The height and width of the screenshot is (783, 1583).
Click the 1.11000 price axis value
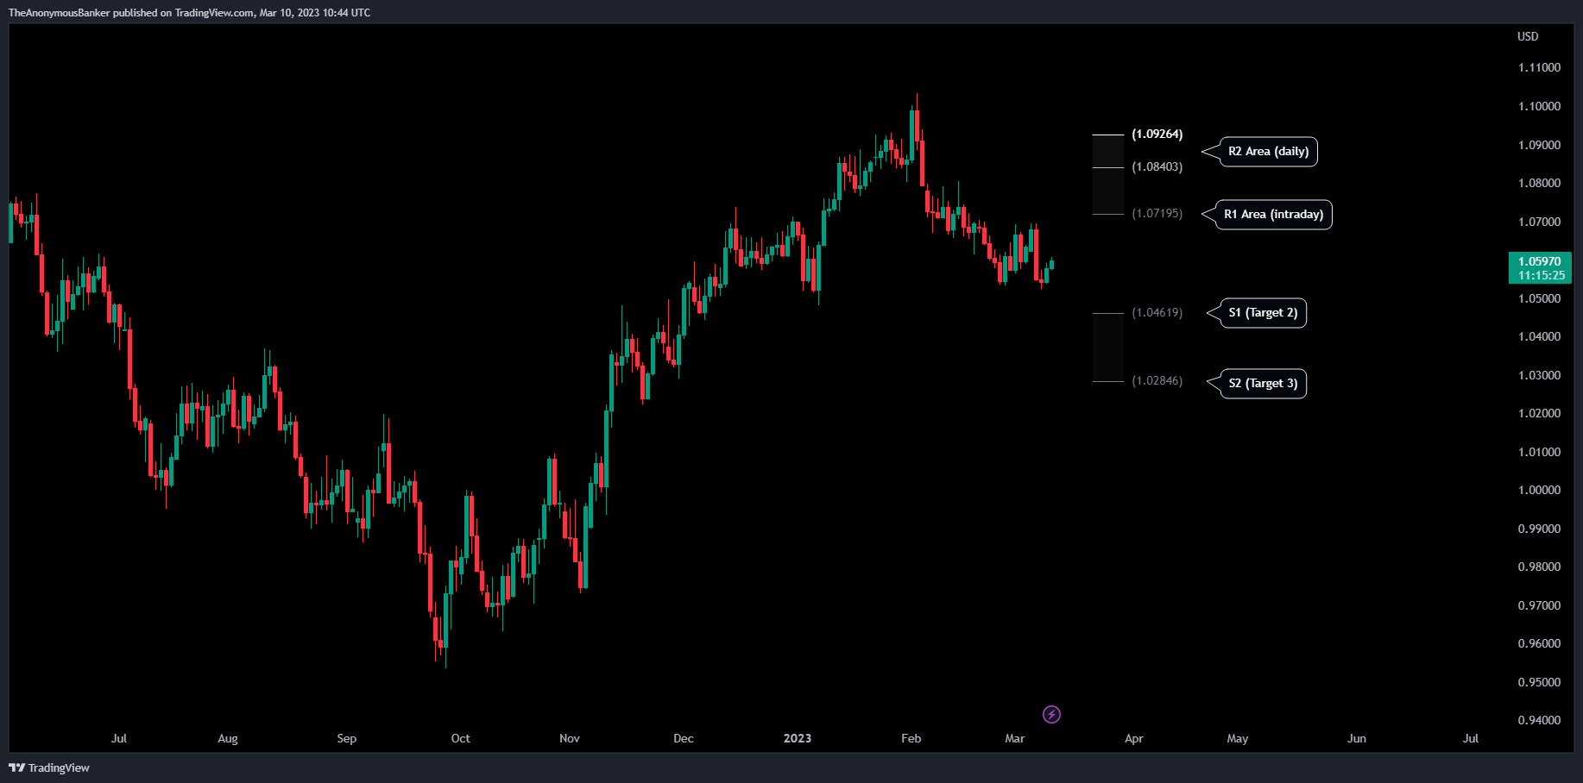tap(1540, 67)
